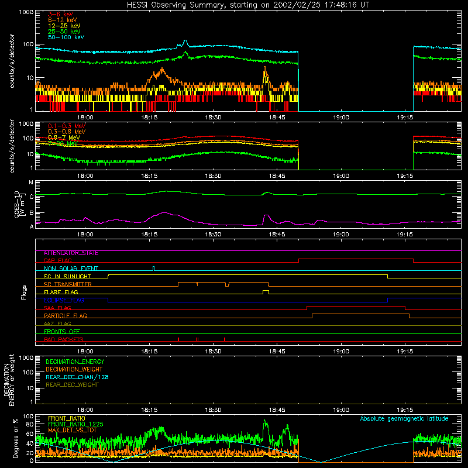This screenshot has height=468, width=468.
Task: Click the ATTENUATOR_STATE flag label
Action: [71, 253]
